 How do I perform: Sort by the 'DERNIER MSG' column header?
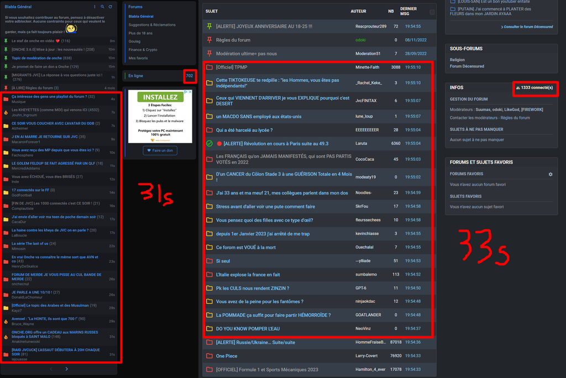pyautogui.click(x=408, y=11)
